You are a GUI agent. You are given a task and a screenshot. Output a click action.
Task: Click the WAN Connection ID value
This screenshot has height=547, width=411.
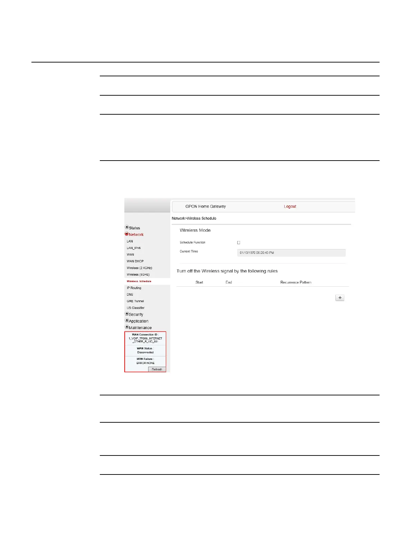point(145,340)
